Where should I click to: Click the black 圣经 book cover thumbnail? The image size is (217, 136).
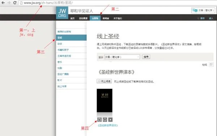(x=105, y=101)
